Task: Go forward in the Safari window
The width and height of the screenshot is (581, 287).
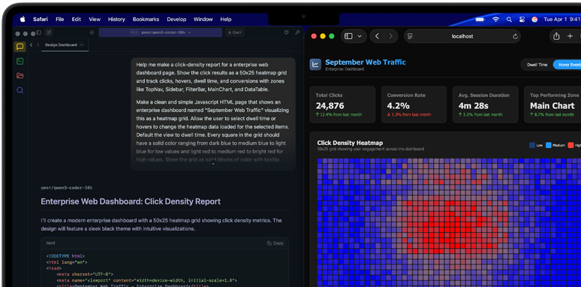Action: pyautogui.click(x=390, y=36)
